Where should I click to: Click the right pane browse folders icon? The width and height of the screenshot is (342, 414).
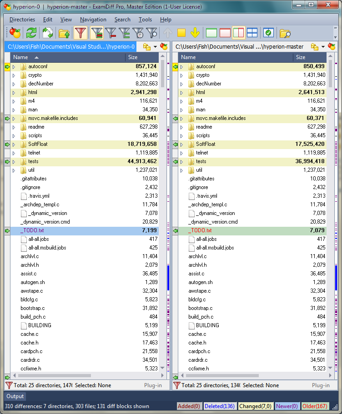(315, 47)
